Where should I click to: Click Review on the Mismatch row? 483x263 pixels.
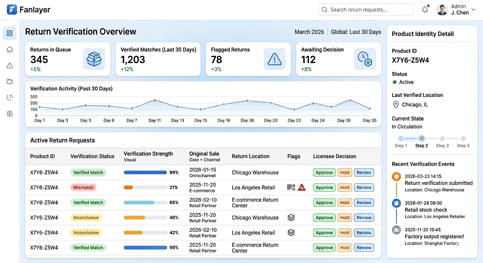364,187
